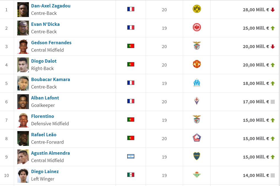Click the Manchester United club crest

pyautogui.click(x=197, y=64)
